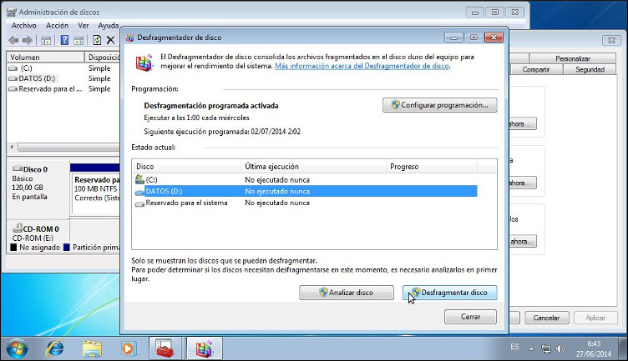628x361 pixels.
Task: Switch to the Seguridad tab
Action: tap(590, 69)
